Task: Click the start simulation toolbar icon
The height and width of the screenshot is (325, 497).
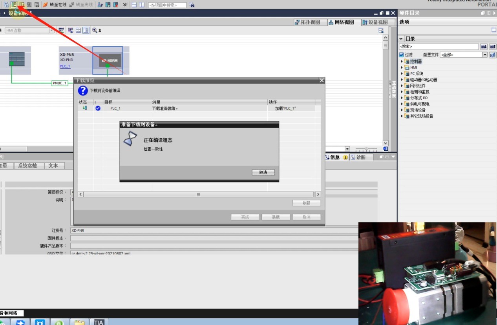Action: click(x=29, y=5)
